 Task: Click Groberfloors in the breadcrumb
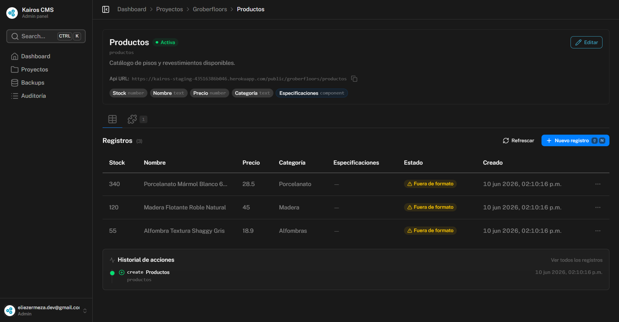210,9
